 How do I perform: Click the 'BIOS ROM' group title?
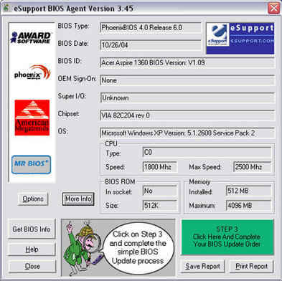tap(120, 181)
